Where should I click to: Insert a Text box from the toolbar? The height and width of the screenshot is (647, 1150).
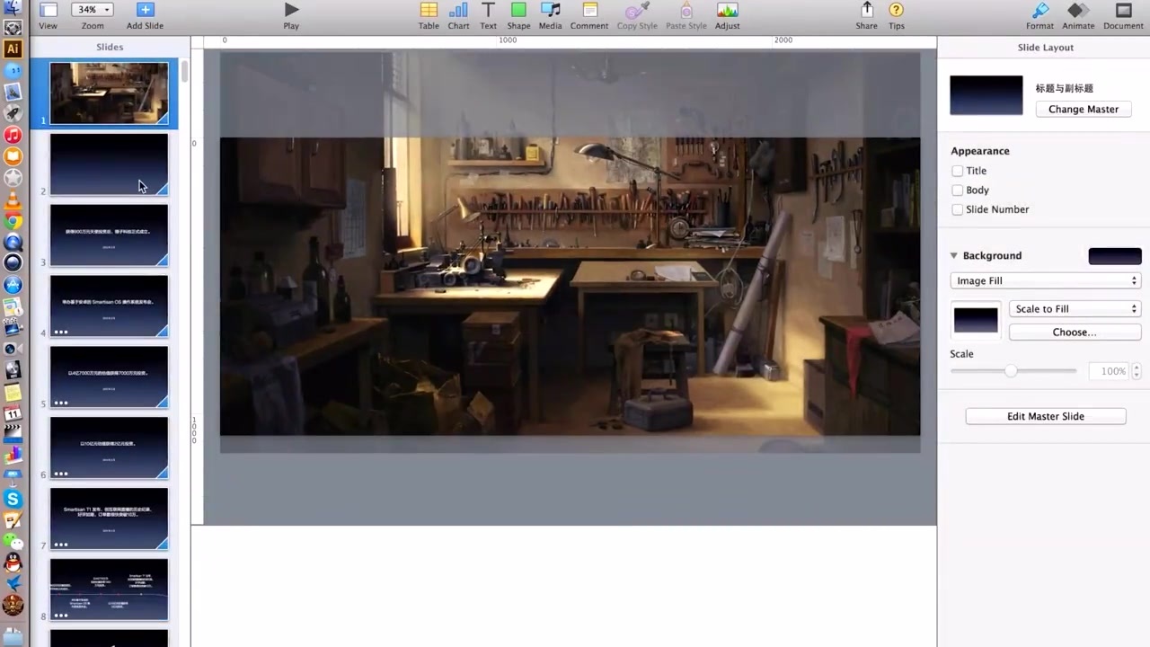[x=488, y=10]
